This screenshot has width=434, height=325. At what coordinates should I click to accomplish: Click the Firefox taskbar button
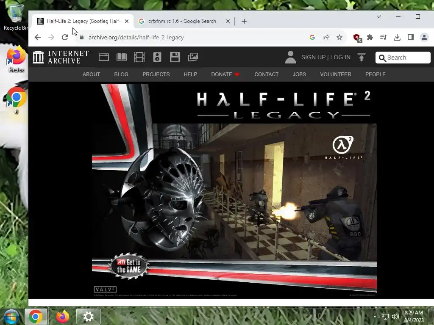[63, 317]
